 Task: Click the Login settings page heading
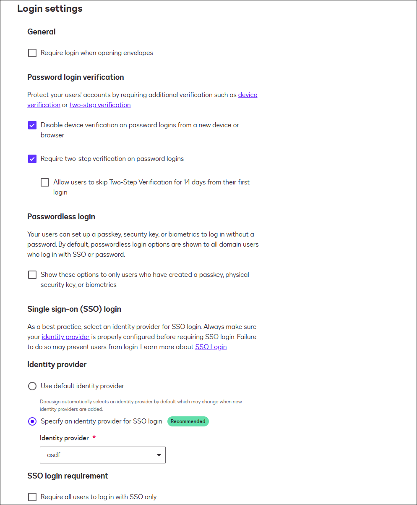click(x=50, y=8)
